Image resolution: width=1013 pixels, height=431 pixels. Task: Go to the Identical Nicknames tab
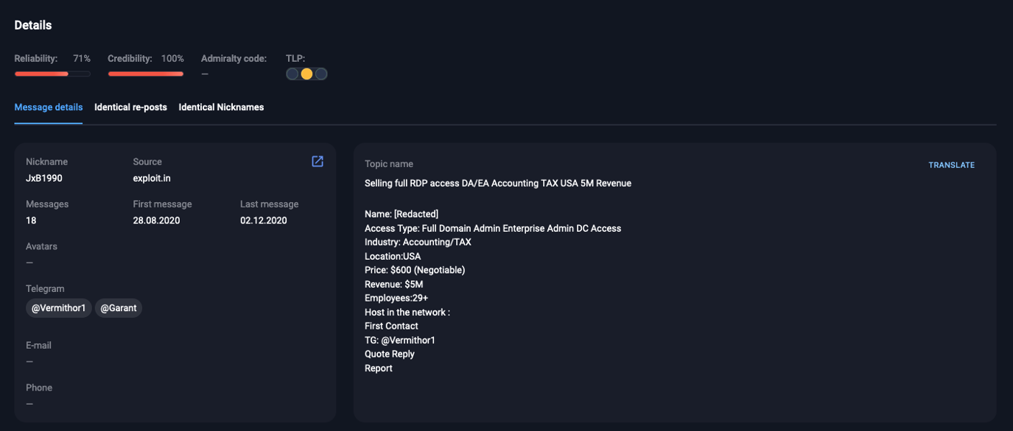(x=221, y=107)
